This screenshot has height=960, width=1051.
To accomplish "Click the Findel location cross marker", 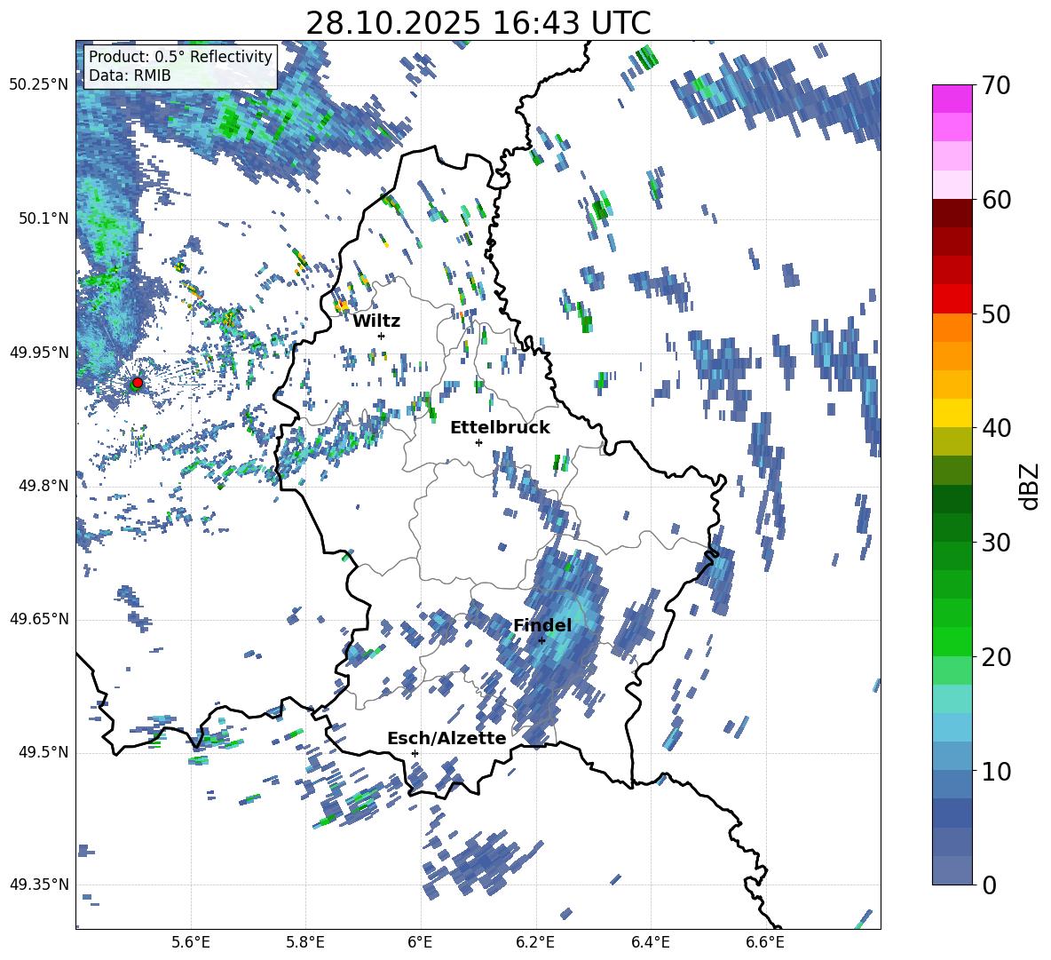I will click(x=541, y=640).
